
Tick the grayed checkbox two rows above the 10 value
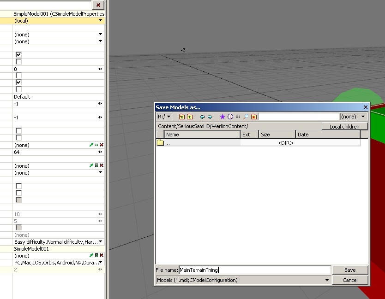(18, 200)
